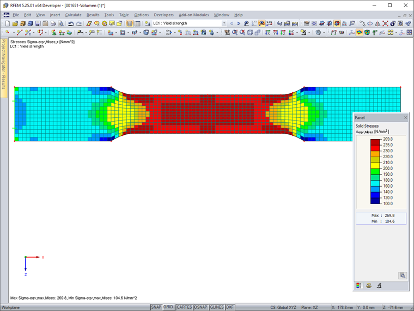Open the Developers menu
The width and height of the screenshot is (414, 311).
164,15
